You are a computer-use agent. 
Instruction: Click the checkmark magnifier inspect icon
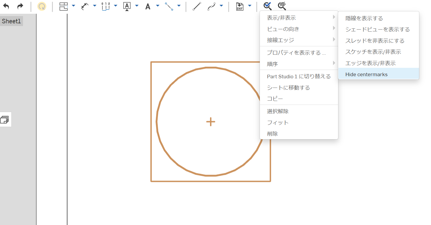[x=268, y=6]
